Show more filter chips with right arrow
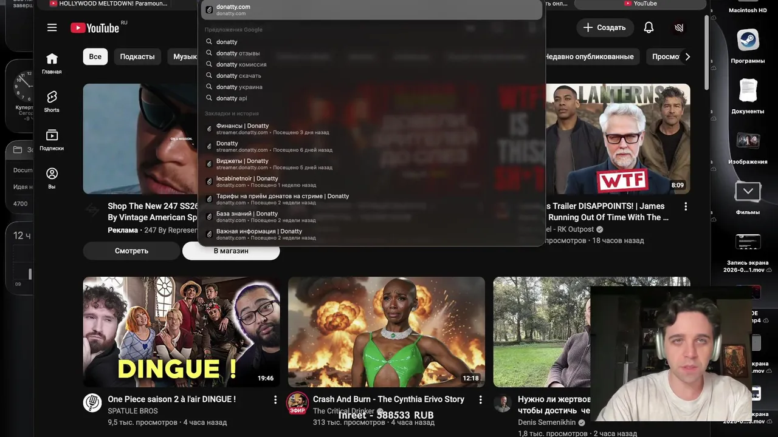 [x=687, y=56]
